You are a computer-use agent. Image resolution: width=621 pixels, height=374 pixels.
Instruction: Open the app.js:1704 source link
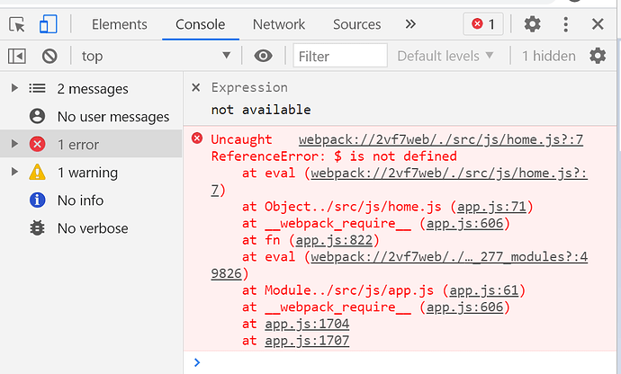click(x=307, y=324)
